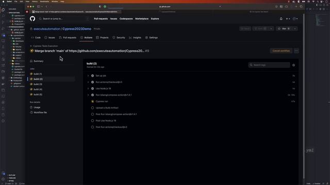Open the Safari tab overview icon
The height and width of the screenshot is (185, 330).
pyautogui.click(x=301, y=7)
